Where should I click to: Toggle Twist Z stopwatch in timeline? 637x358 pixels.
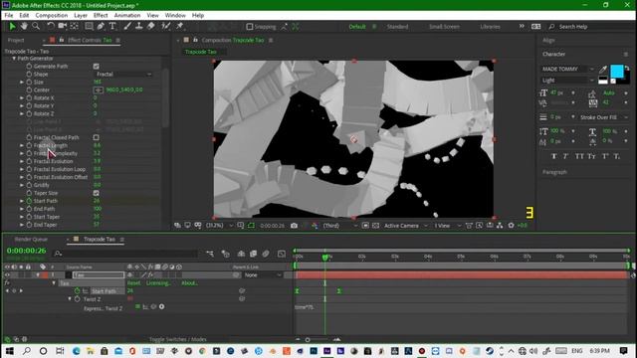coord(78,299)
